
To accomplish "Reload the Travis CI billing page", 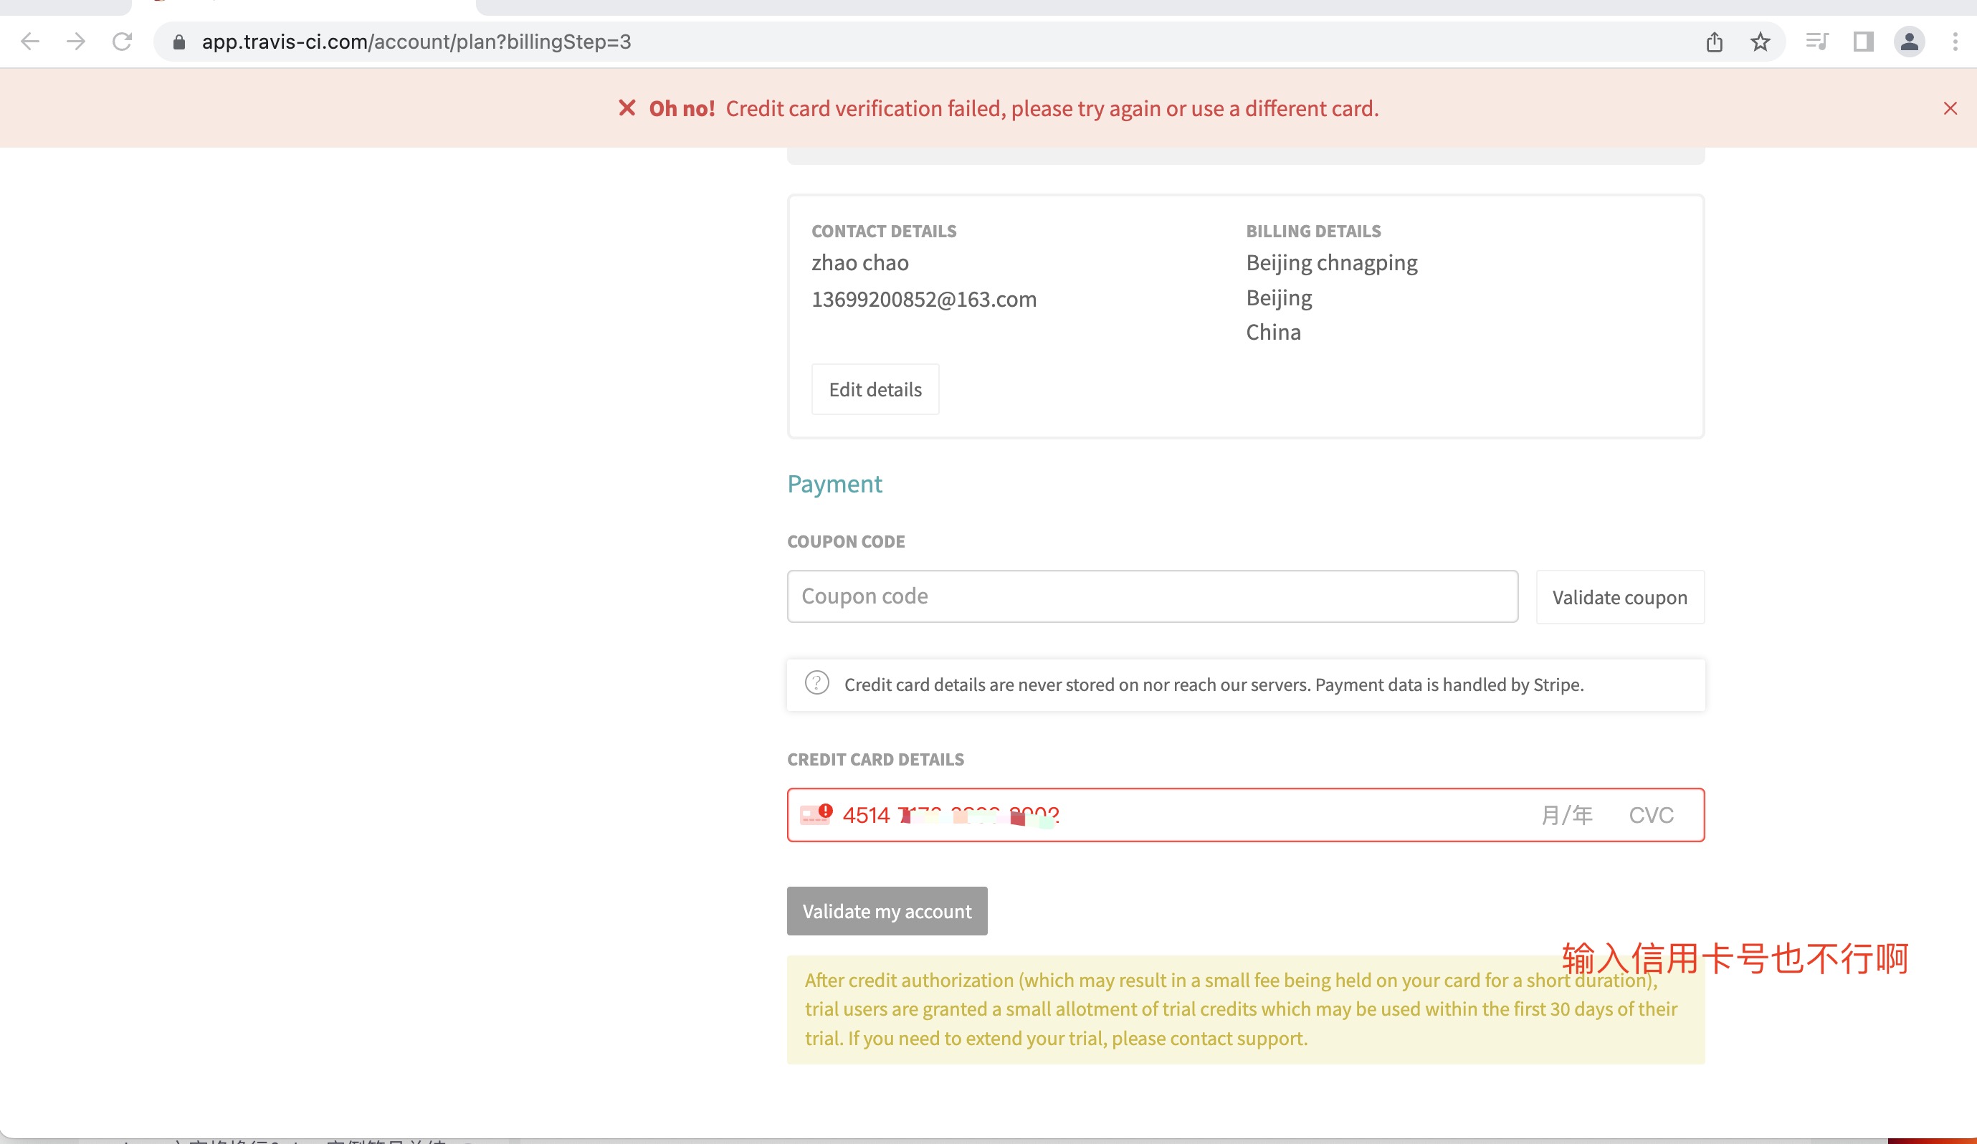I will coord(123,42).
